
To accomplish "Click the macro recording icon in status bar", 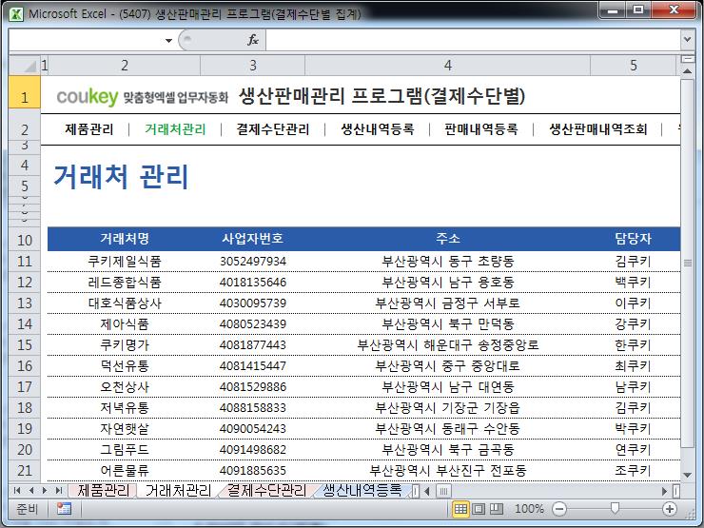I will [x=64, y=509].
